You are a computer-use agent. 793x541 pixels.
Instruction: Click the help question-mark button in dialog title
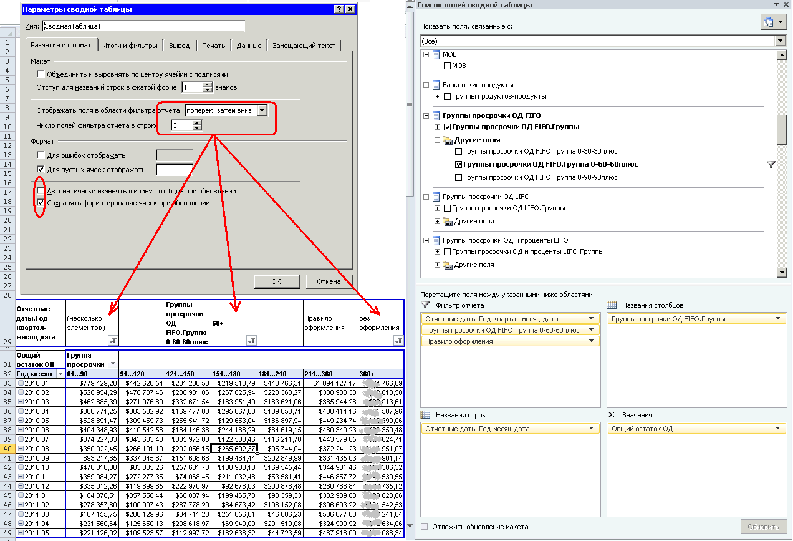[x=339, y=9]
